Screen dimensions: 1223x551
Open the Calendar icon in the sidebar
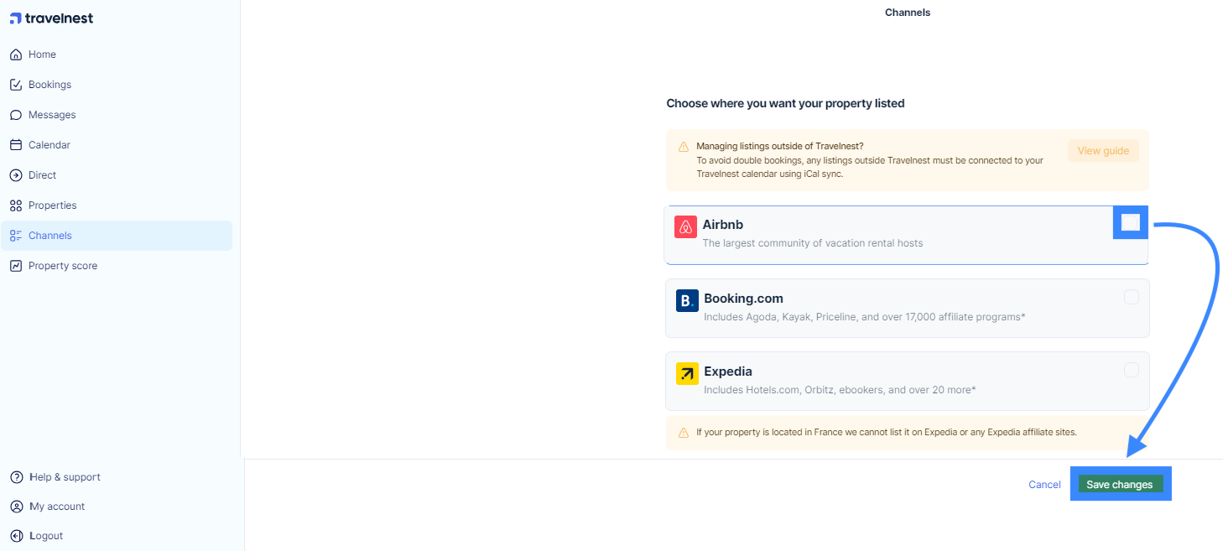[x=16, y=144]
